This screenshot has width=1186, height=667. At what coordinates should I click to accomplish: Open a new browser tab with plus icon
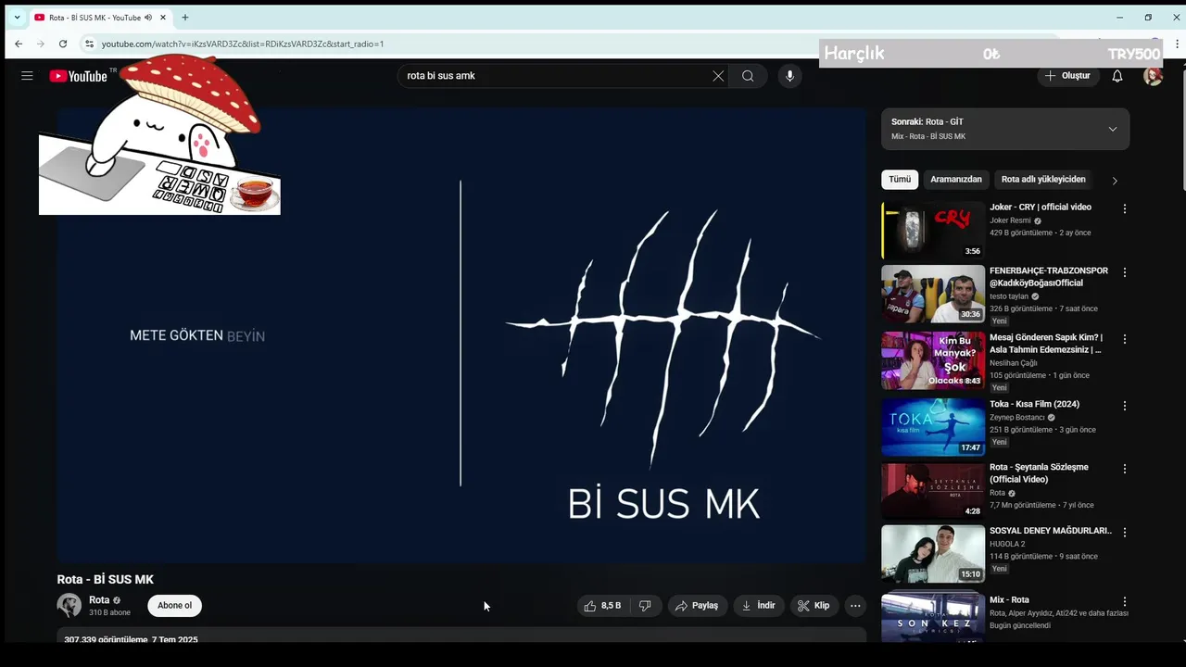coord(185,18)
